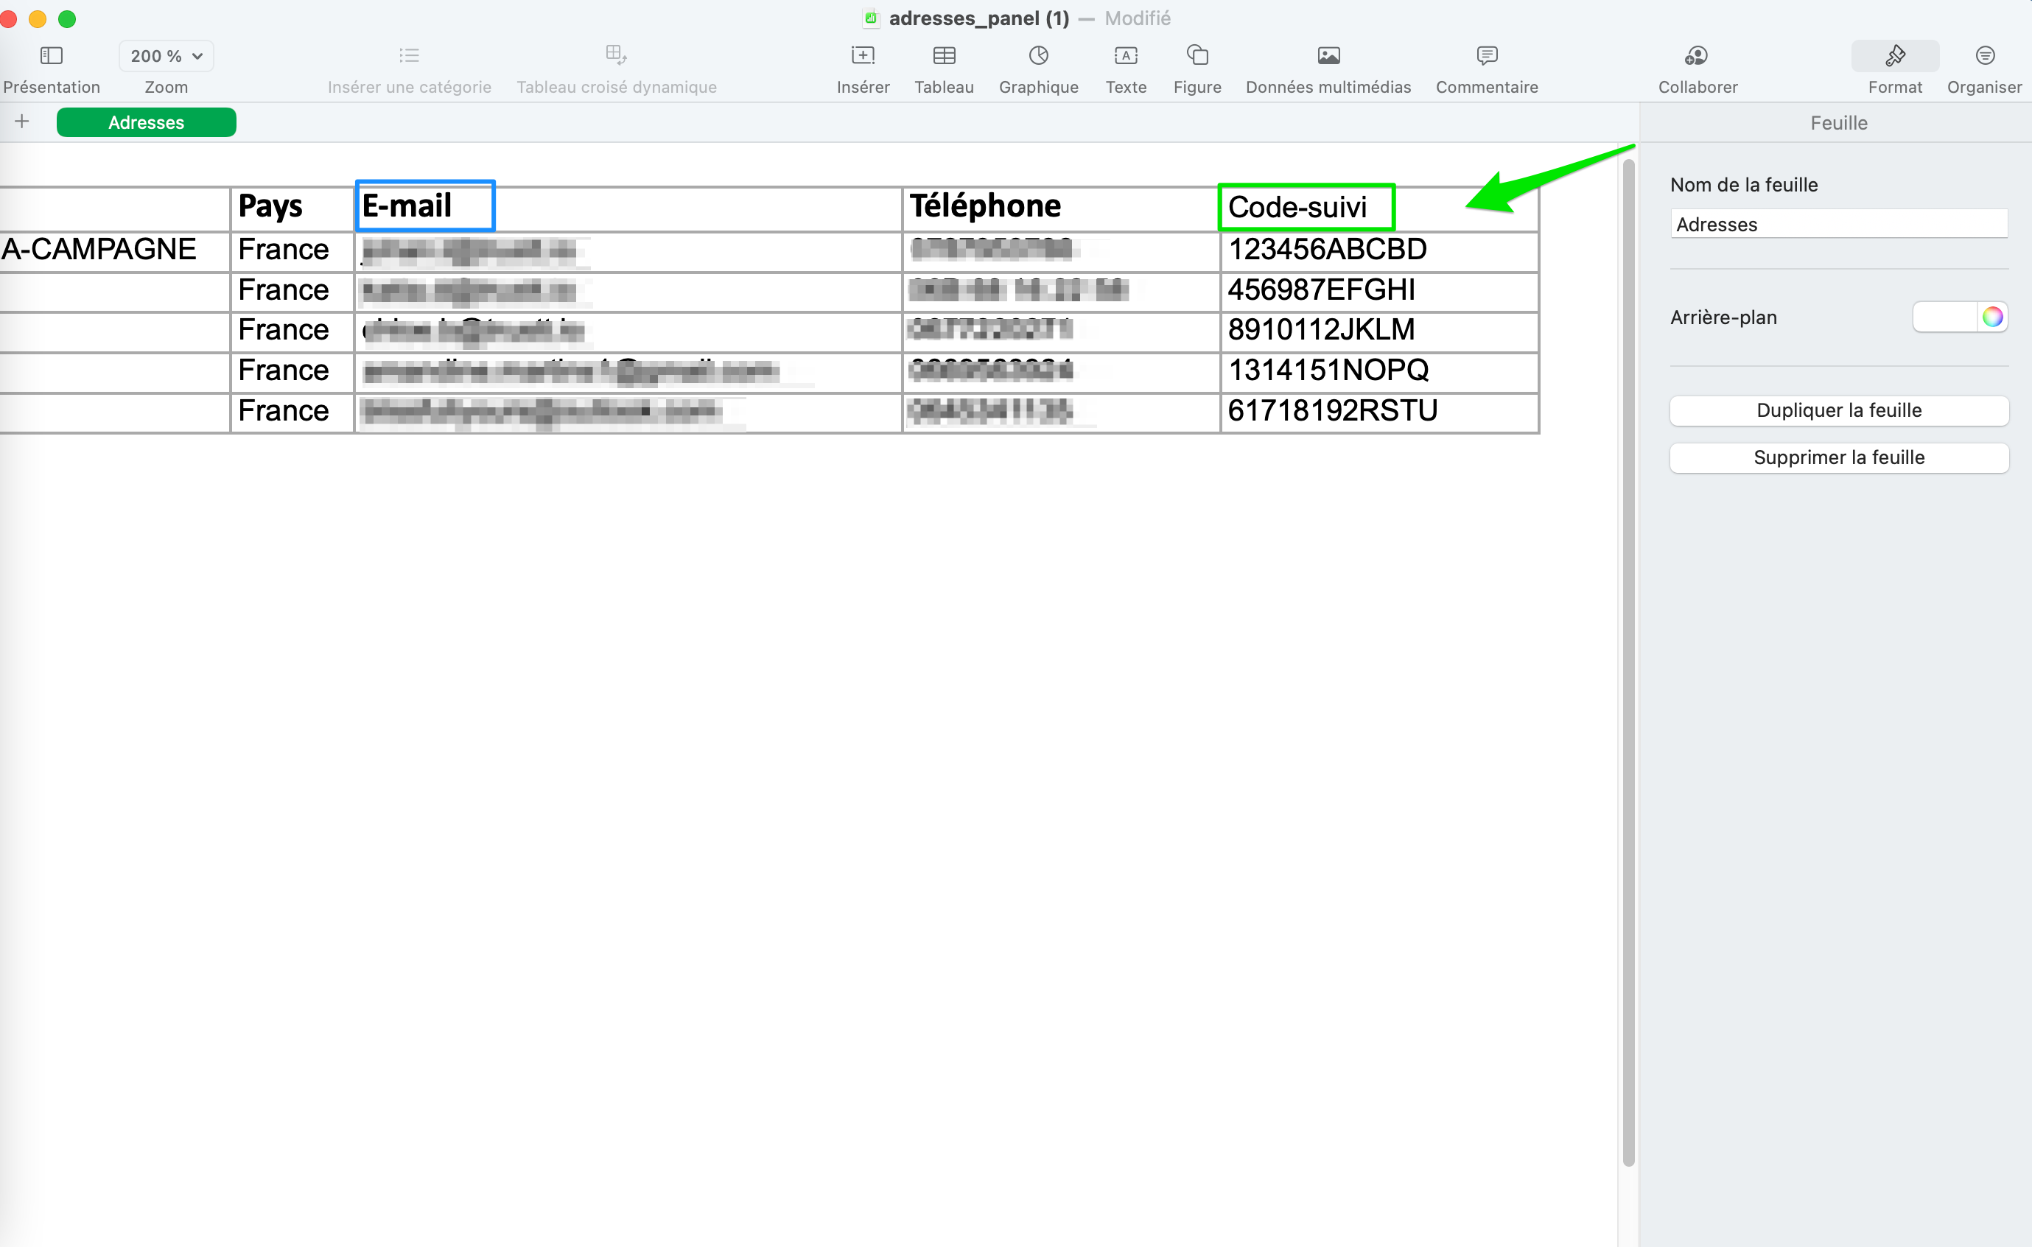Image resolution: width=2032 pixels, height=1247 pixels.
Task: Click Supprimer la feuille button
Action: point(1838,457)
